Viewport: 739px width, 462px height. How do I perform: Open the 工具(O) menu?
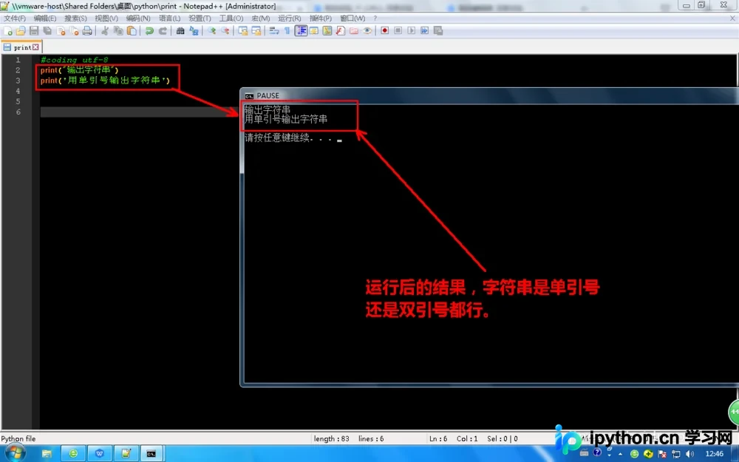(x=231, y=18)
